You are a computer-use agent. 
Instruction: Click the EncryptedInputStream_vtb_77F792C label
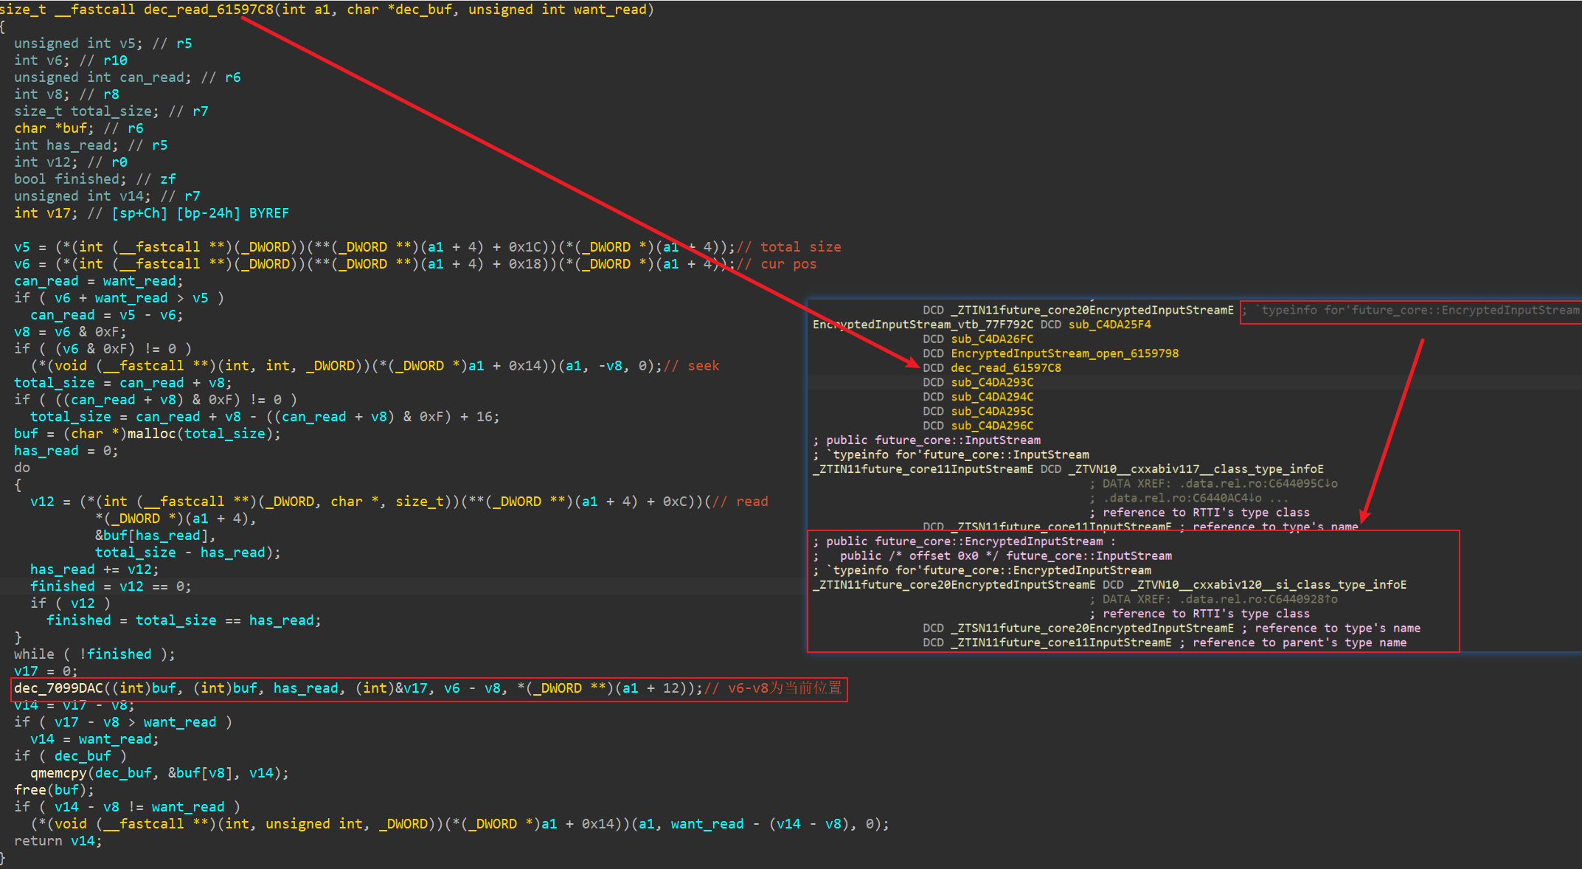[x=923, y=325]
